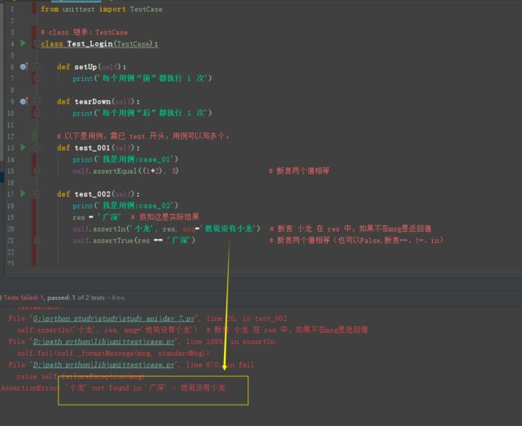
Task: Collapse the setUp method fold marker
Action: 37,67
